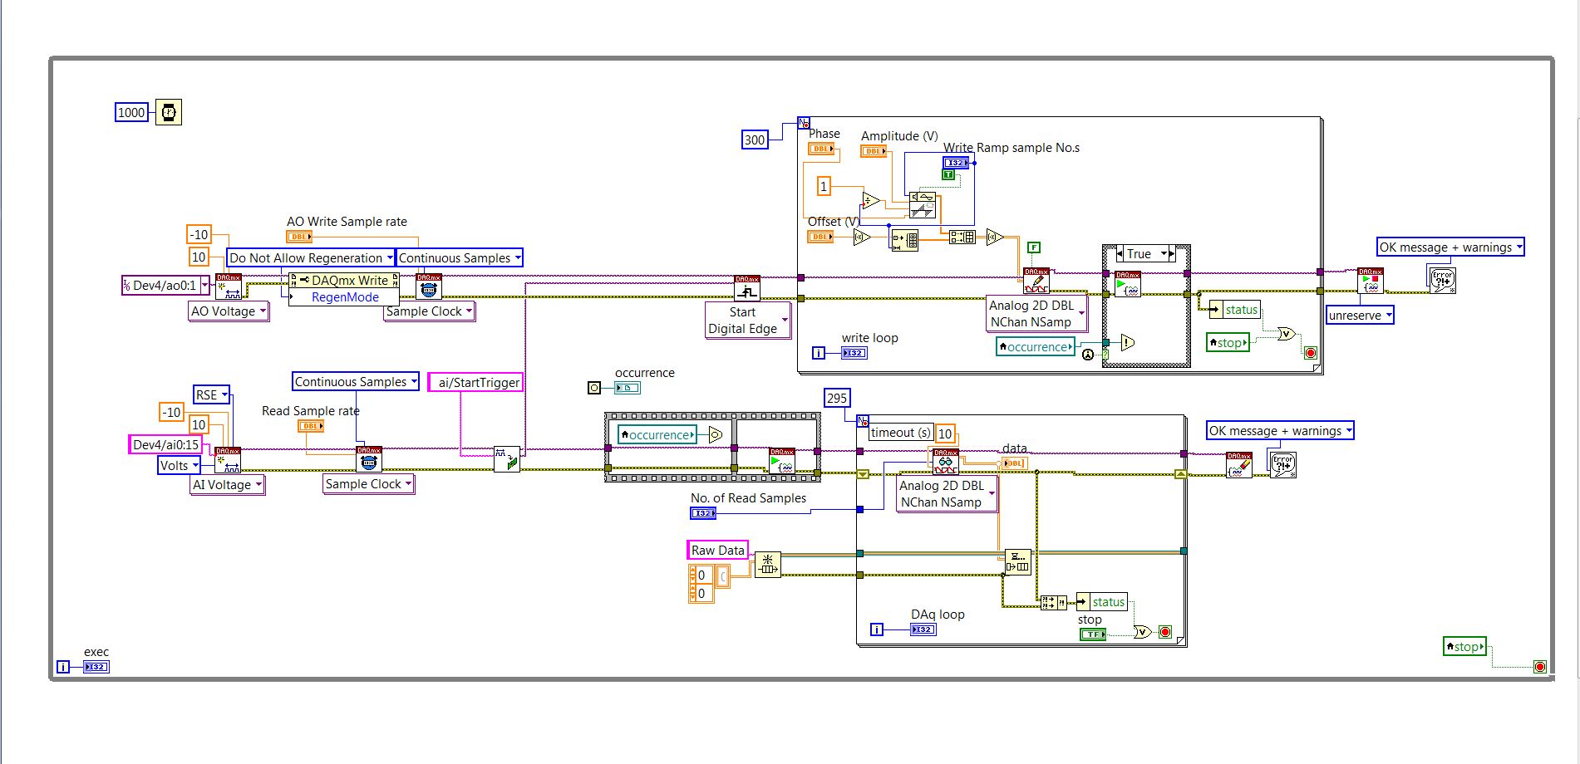The height and width of the screenshot is (764, 1580).
Task: Click the 300 loop count constant
Action: [x=755, y=140]
